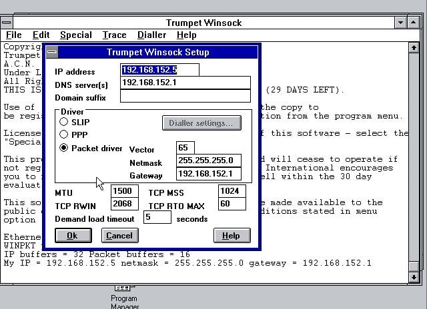Click the scrollbar down arrow
The height and width of the screenshot is (309, 427).
[x=414, y=277]
